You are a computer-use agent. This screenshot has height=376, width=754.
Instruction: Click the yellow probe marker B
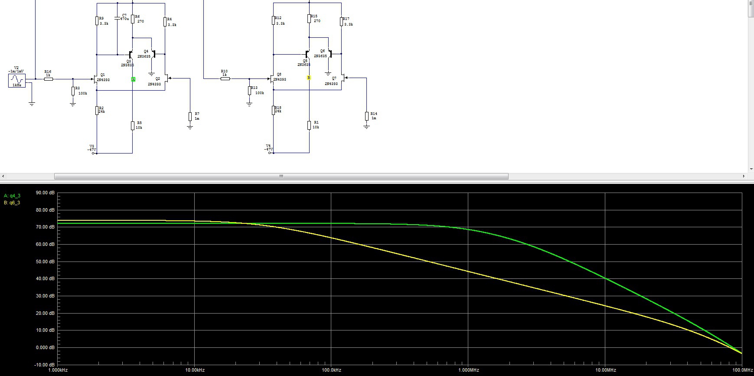point(309,78)
